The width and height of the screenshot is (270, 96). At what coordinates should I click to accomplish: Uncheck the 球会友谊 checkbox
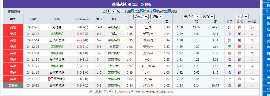coord(154,11)
